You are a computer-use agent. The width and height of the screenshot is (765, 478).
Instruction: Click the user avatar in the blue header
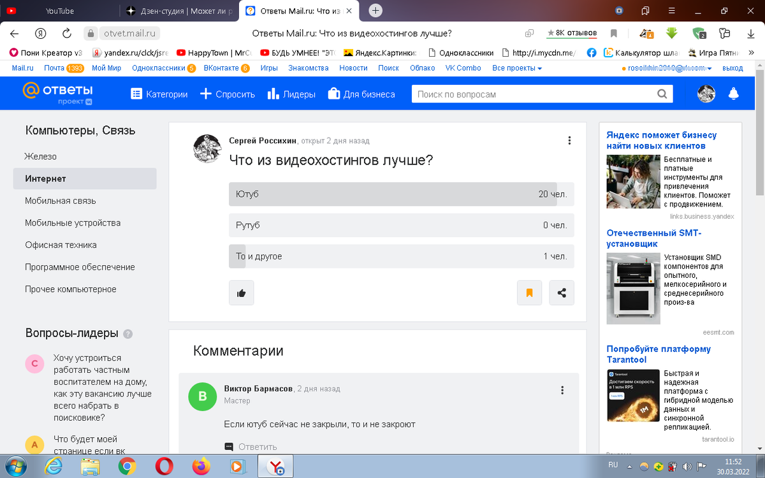point(706,94)
